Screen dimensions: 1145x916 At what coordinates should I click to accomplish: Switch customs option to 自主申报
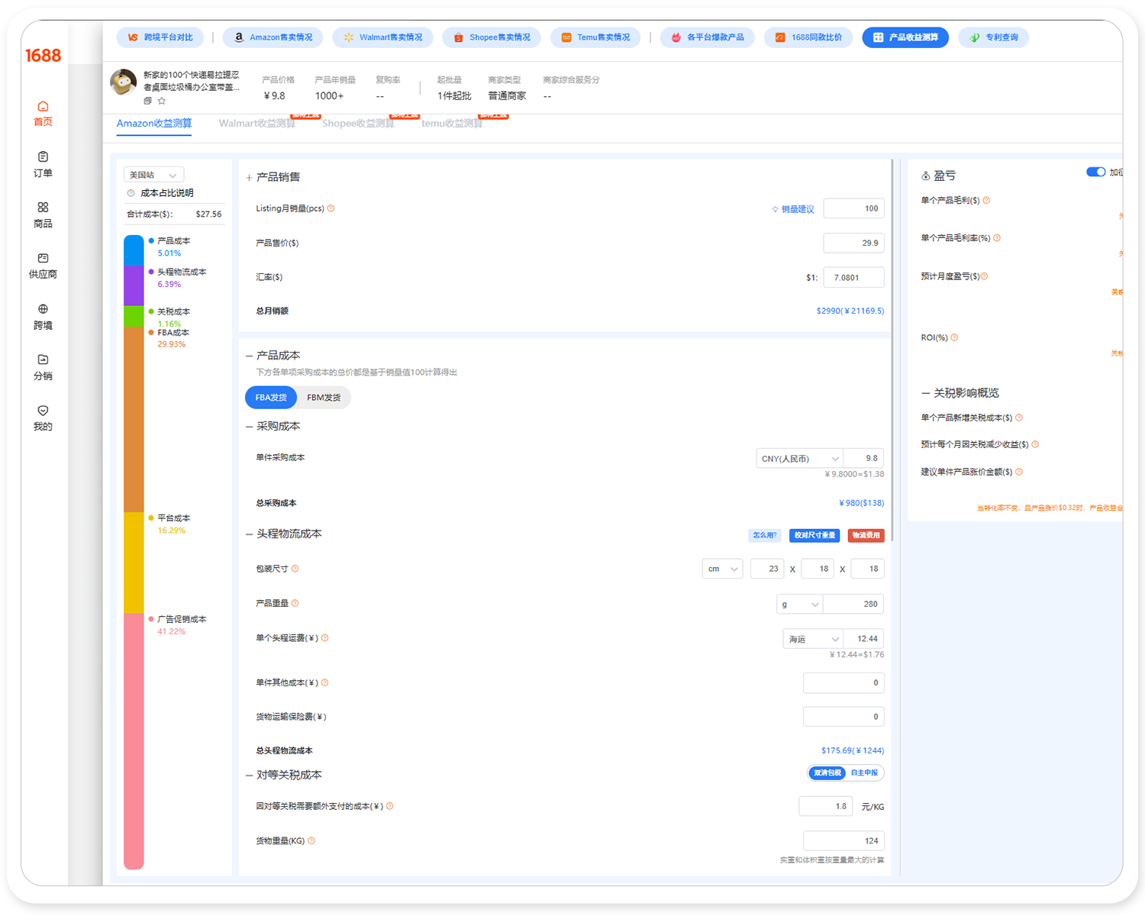pos(864,773)
